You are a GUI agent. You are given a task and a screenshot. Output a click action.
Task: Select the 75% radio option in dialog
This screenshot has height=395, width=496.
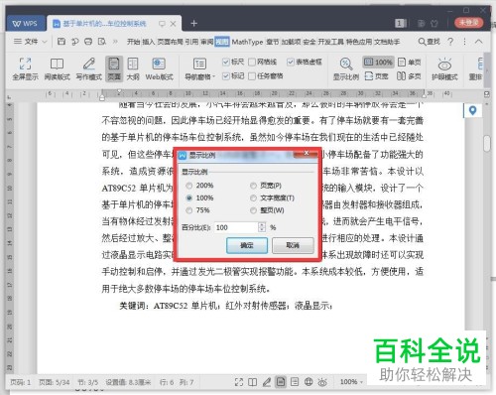click(x=189, y=210)
